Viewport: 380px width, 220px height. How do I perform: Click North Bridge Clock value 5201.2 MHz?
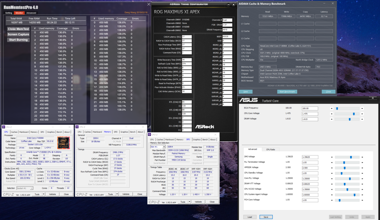325,59
